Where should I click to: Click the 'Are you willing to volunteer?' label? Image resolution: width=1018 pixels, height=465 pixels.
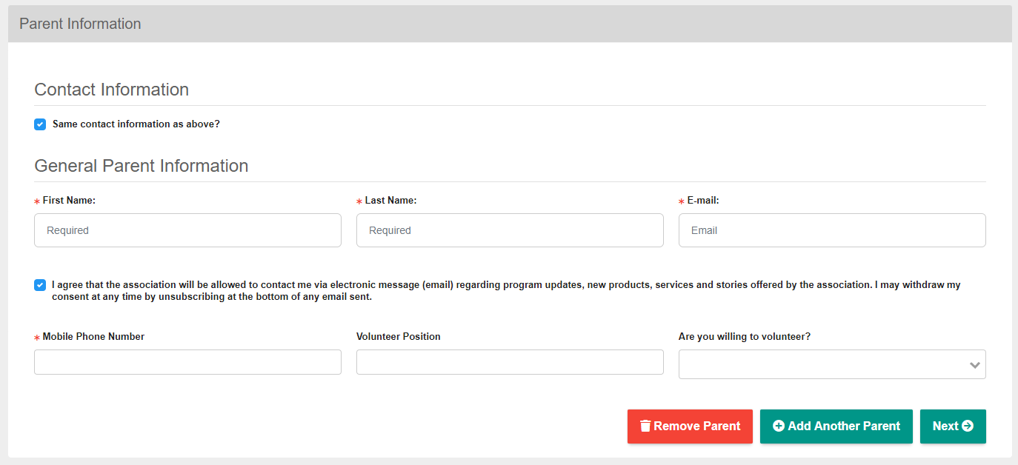pos(745,337)
